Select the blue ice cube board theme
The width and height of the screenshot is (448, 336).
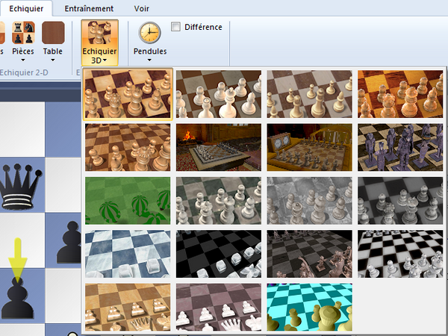click(x=128, y=254)
